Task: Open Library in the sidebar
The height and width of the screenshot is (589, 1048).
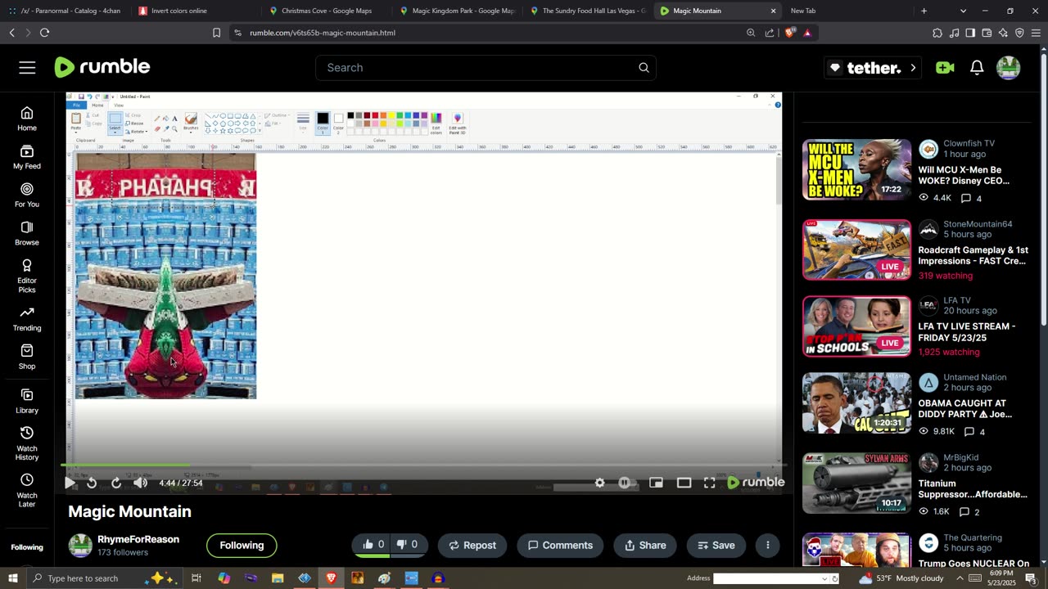Action: coord(27,401)
